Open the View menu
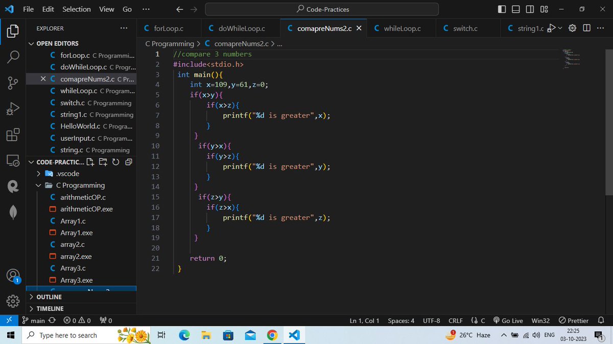This screenshot has height=344, width=613. click(x=107, y=9)
